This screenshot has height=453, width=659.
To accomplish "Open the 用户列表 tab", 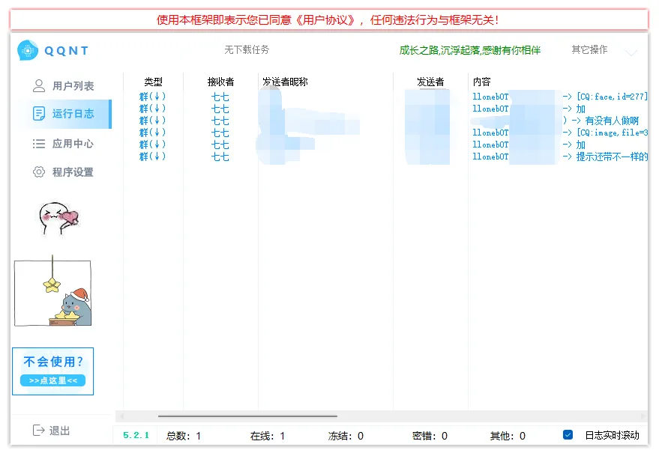I will click(x=73, y=86).
